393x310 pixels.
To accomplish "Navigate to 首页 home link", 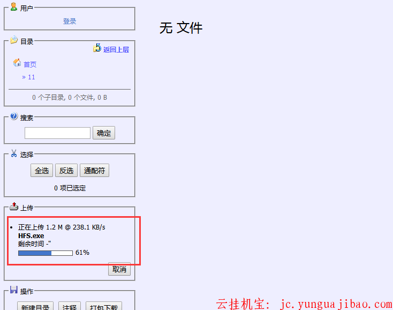I will (30, 64).
